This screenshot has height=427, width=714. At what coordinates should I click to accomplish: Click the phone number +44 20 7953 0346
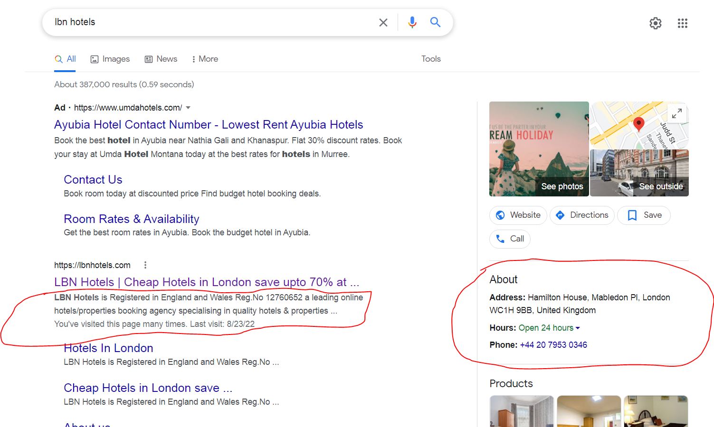click(553, 345)
